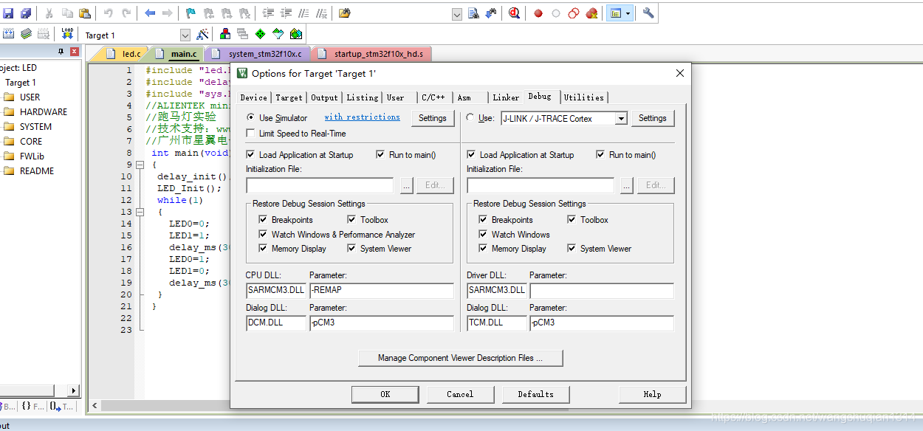Toggle a breakpoint with the red dot icon
The width and height of the screenshot is (923, 431).
coord(538,13)
